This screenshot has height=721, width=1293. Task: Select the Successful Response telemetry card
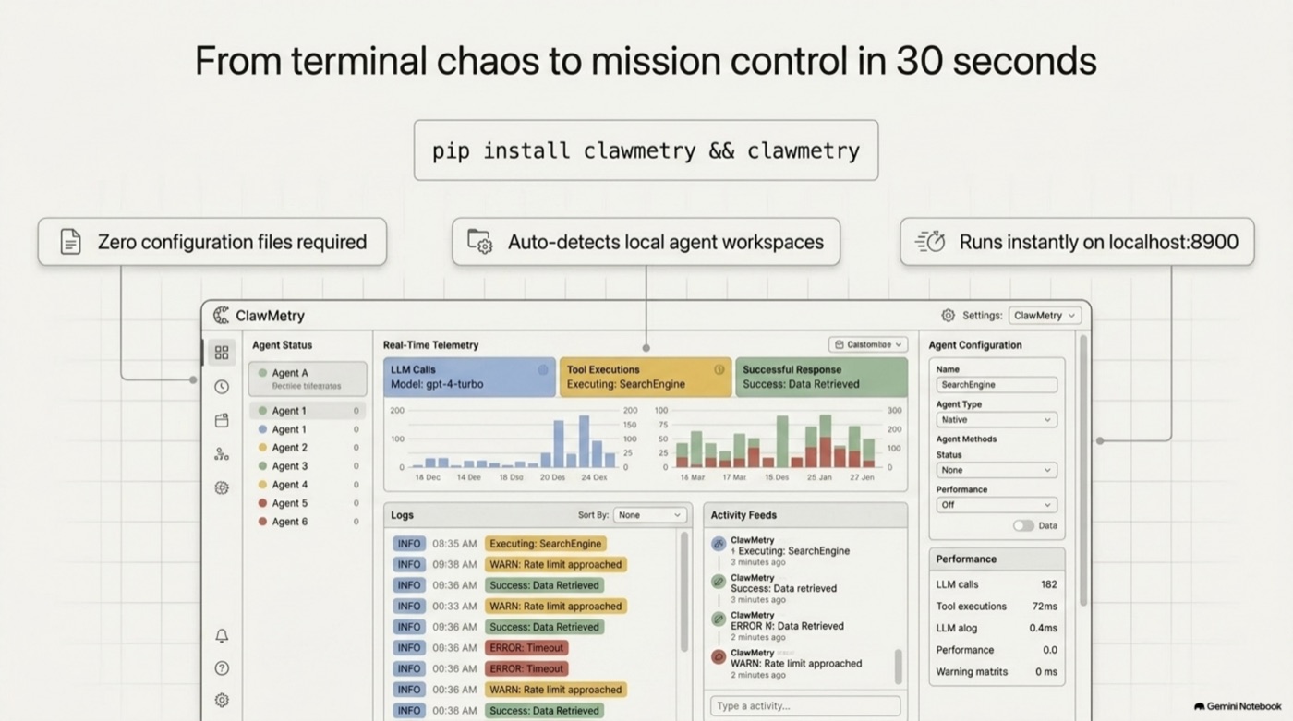coord(822,377)
